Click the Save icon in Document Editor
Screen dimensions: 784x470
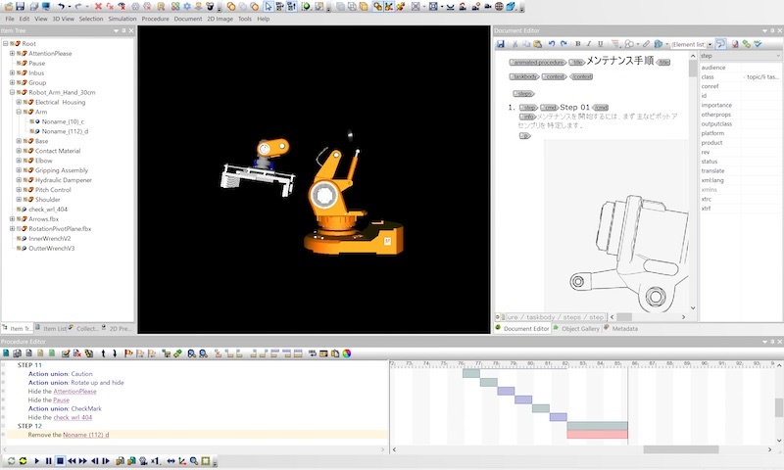[501, 44]
